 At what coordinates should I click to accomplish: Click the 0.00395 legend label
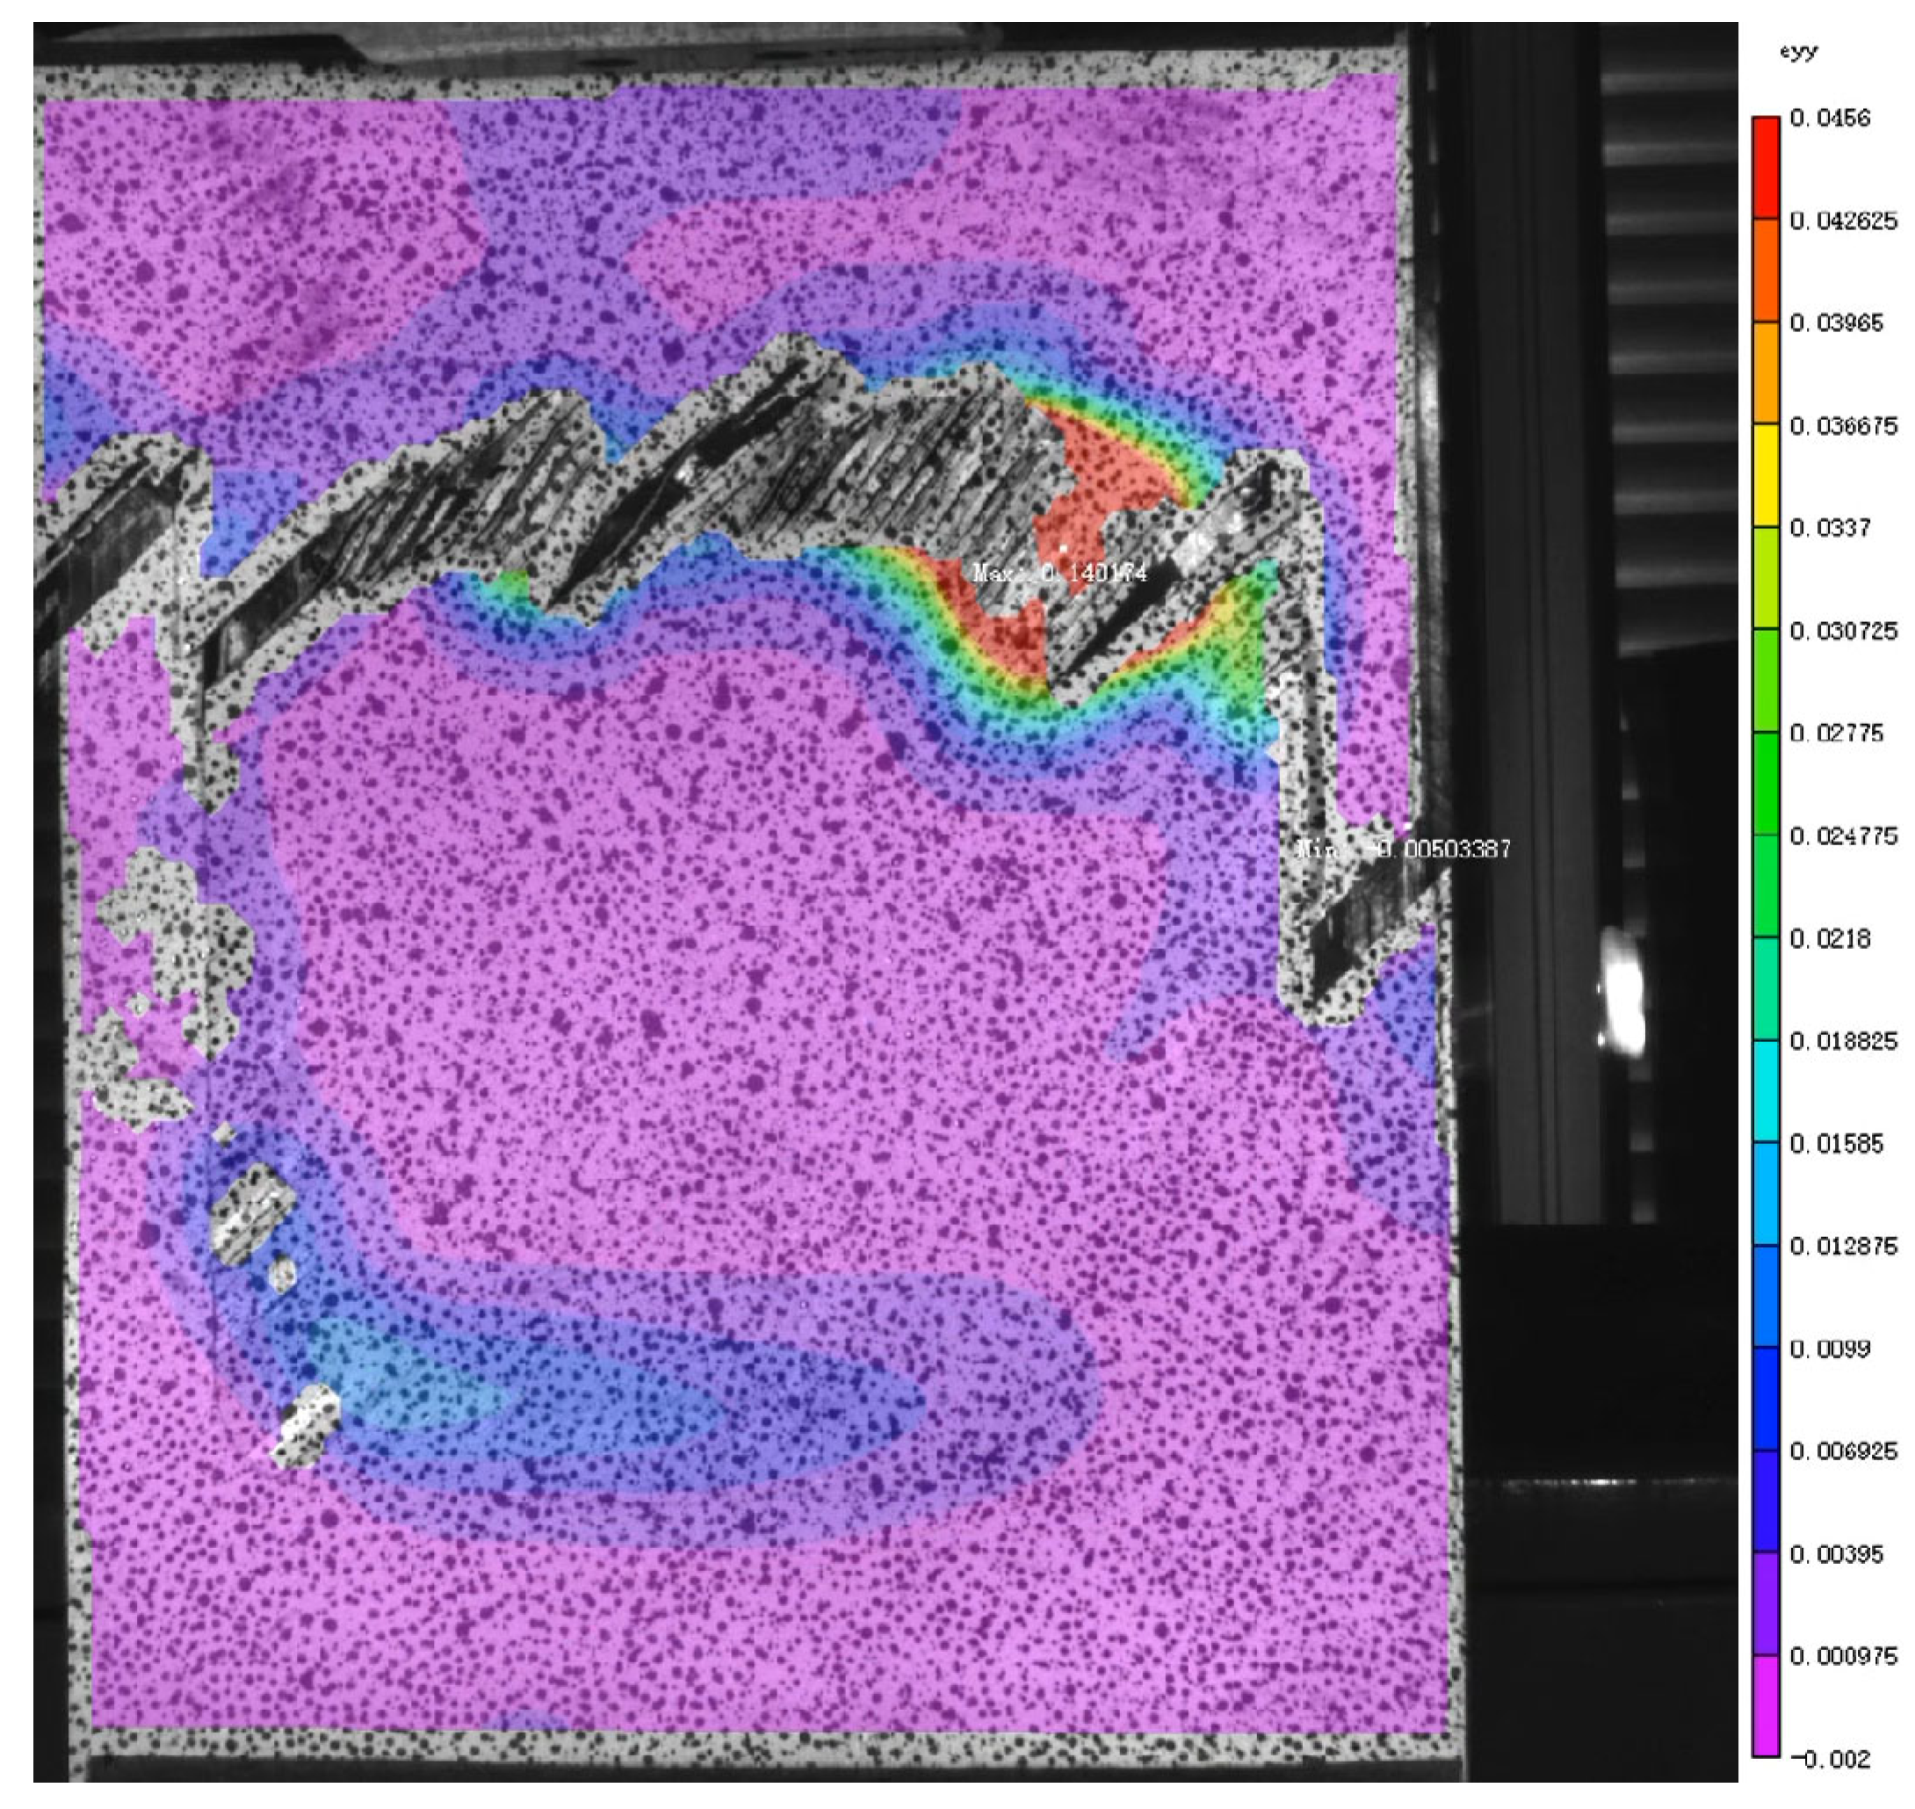point(1836,1553)
